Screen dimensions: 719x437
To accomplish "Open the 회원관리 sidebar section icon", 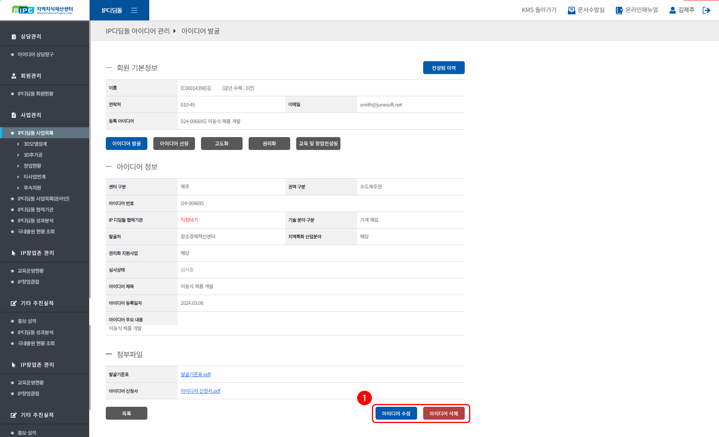I will pos(14,76).
